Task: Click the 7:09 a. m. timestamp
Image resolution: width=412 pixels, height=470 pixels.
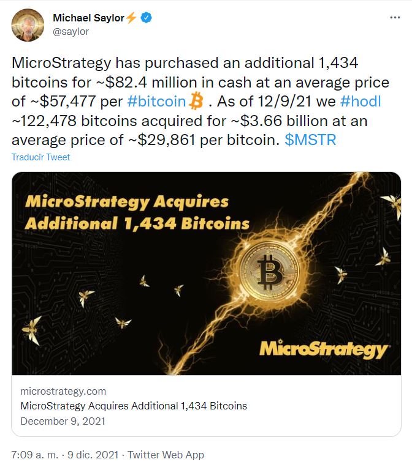Action: click(x=35, y=455)
